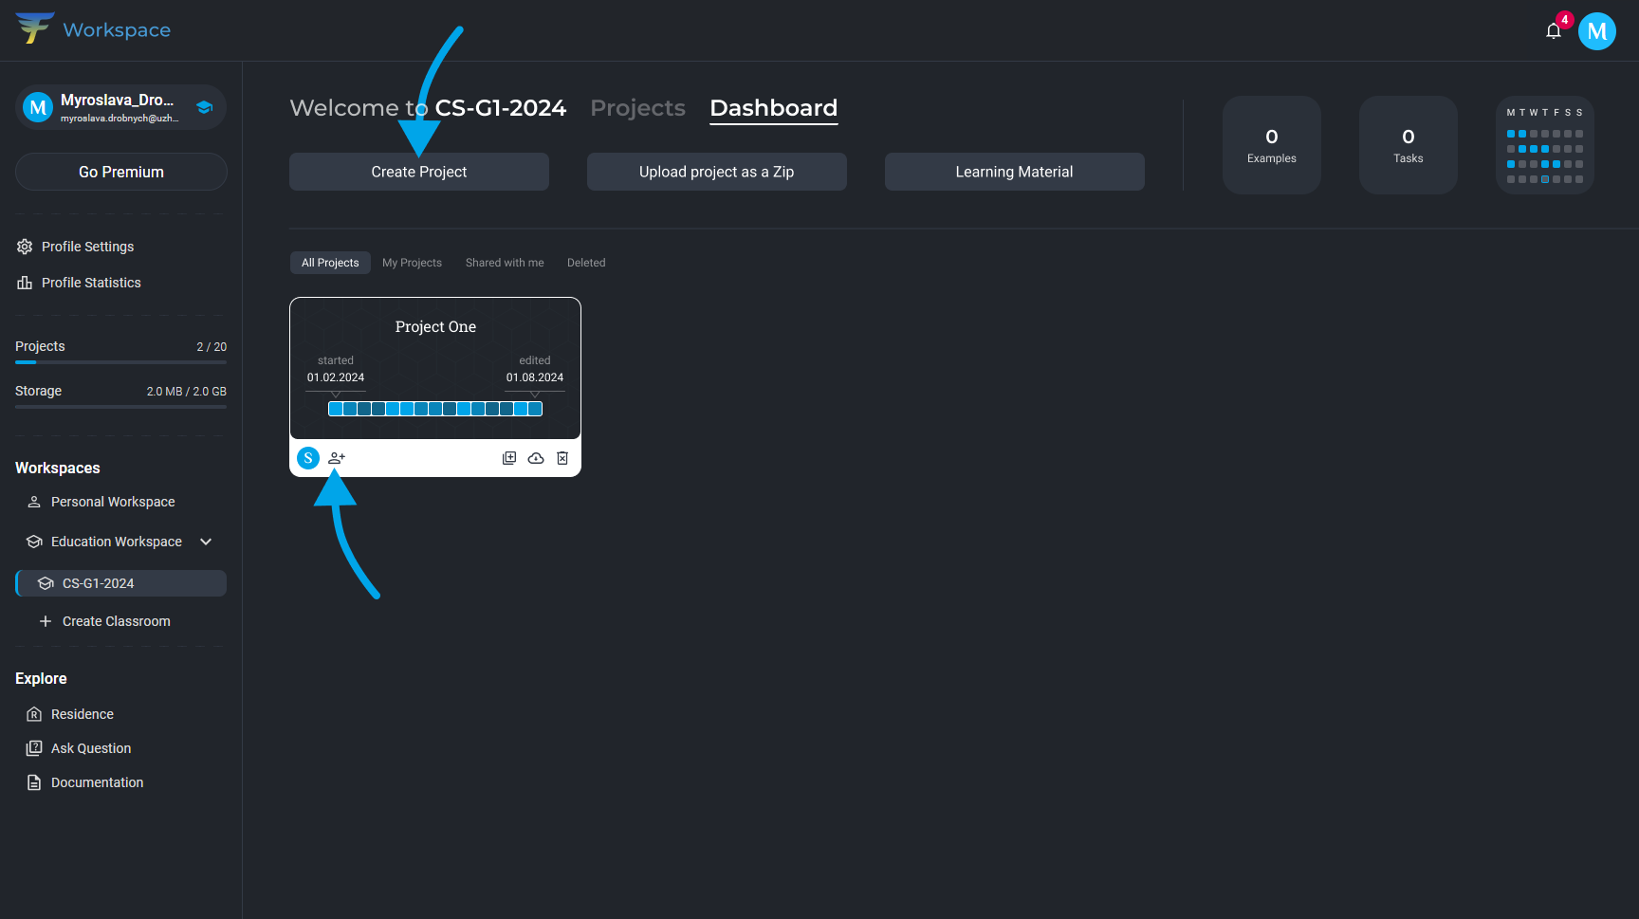Download Project One via the cloud icon
1639x919 pixels.
536,458
